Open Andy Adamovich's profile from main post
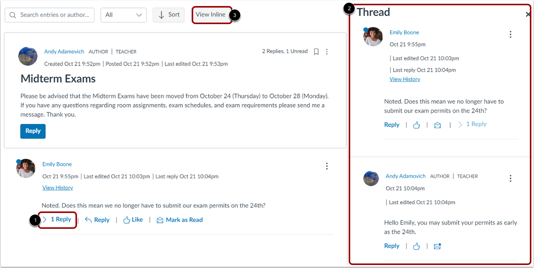The width and height of the screenshot is (534, 268). (x=64, y=52)
